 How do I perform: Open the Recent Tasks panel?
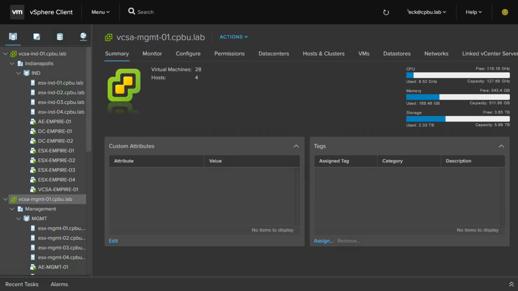click(22, 285)
